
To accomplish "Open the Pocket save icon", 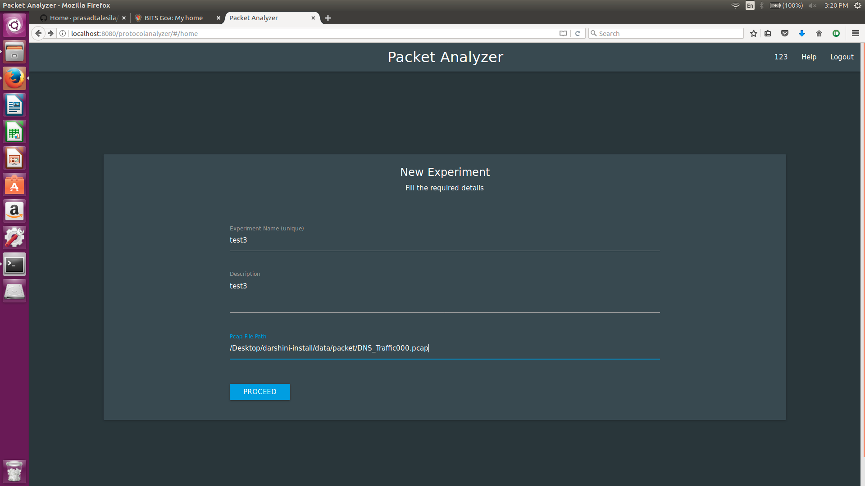I will click(785, 33).
